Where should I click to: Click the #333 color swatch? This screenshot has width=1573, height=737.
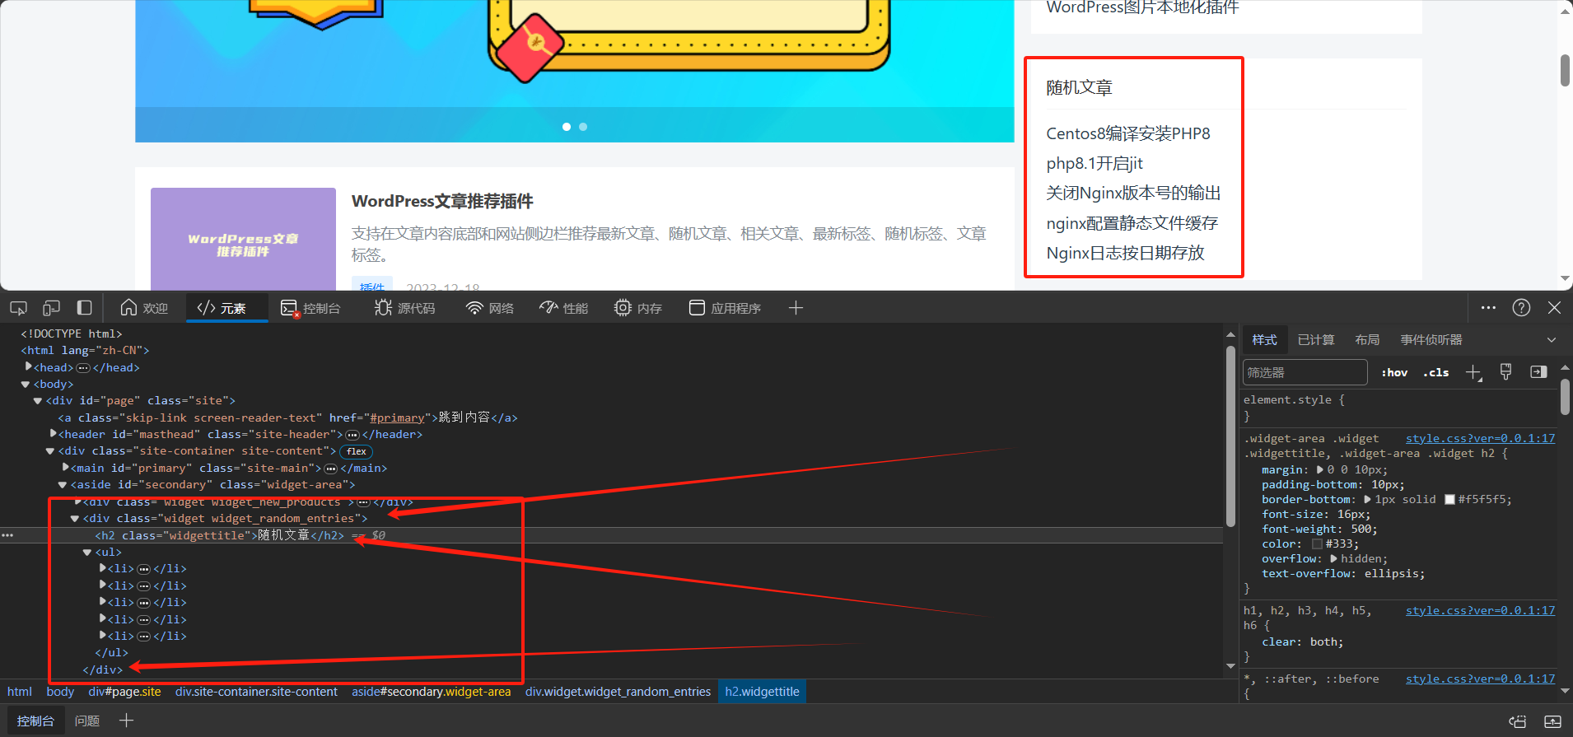pyautogui.click(x=1317, y=544)
